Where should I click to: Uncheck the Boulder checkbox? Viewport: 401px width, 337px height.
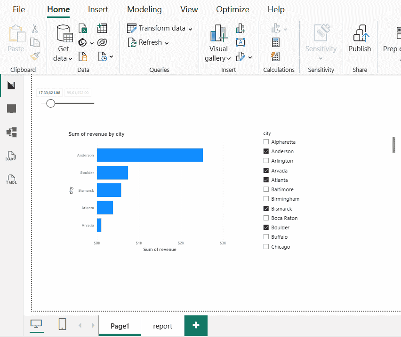(x=266, y=227)
